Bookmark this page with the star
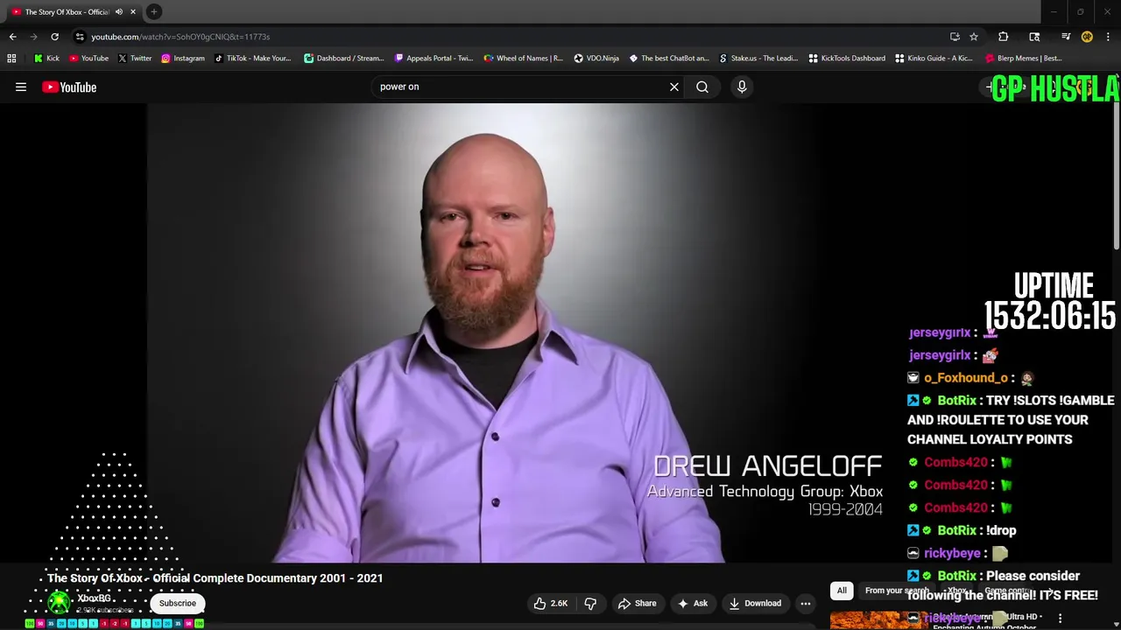Image resolution: width=1121 pixels, height=630 pixels. click(x=973, y=37)
